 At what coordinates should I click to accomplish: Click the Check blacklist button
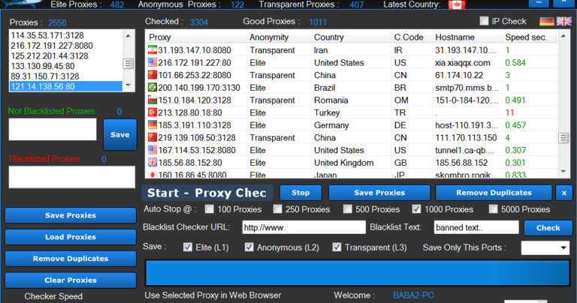(548, 228)
